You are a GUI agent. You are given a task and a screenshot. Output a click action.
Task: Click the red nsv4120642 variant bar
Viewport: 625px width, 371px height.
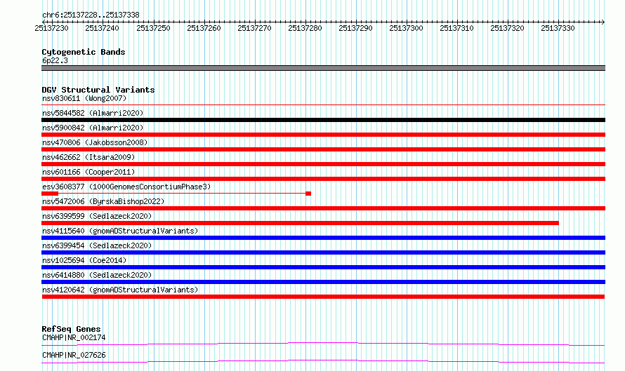[x=323, y=297]
